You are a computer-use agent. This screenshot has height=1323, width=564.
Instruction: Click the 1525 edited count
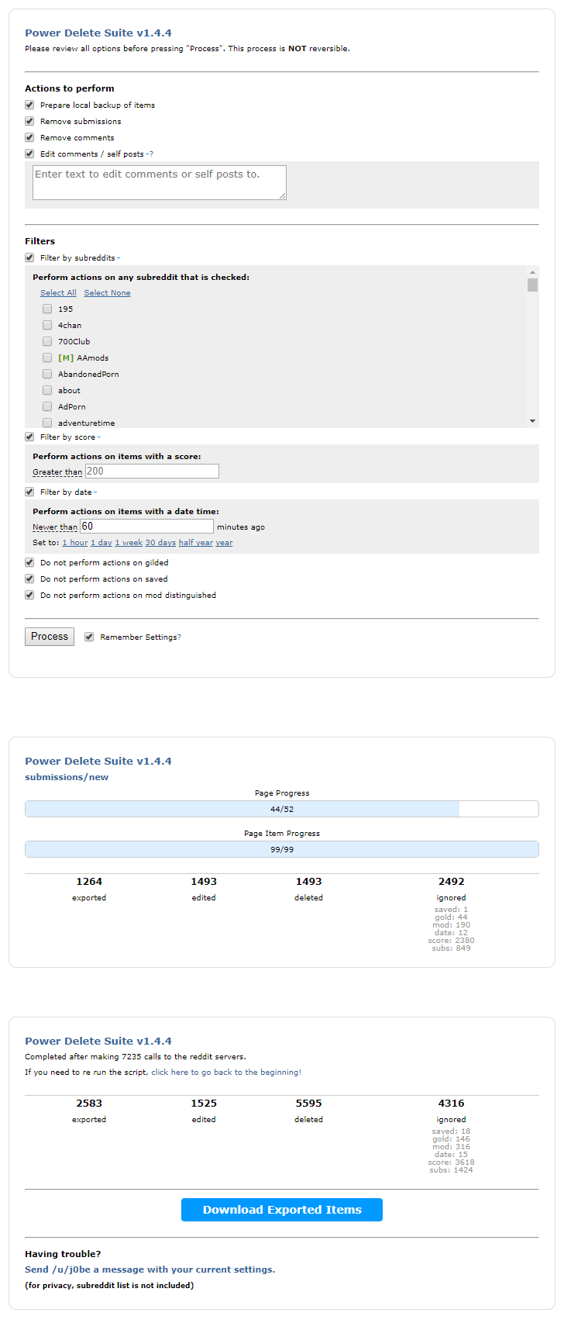coord(204,1104)
